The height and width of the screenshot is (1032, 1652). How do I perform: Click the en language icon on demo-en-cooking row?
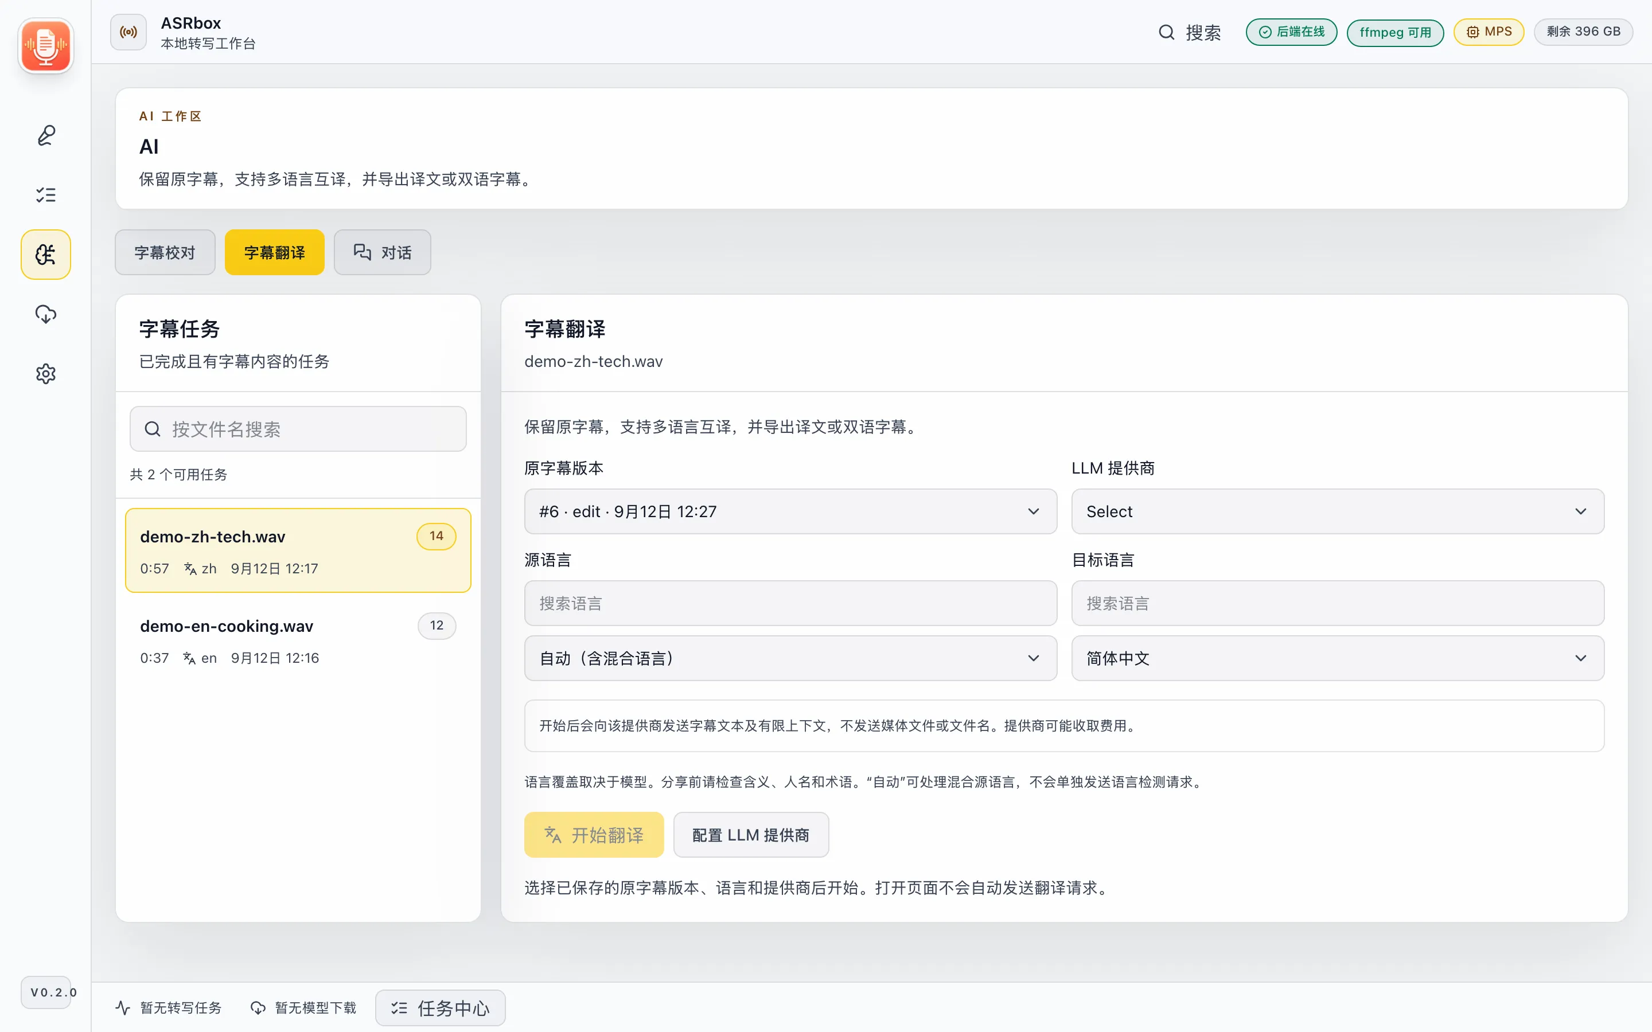pyautogui.click(x=190, y=658)
